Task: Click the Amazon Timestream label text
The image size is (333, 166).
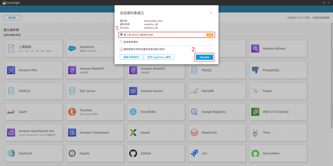Action: coord(94,133)
